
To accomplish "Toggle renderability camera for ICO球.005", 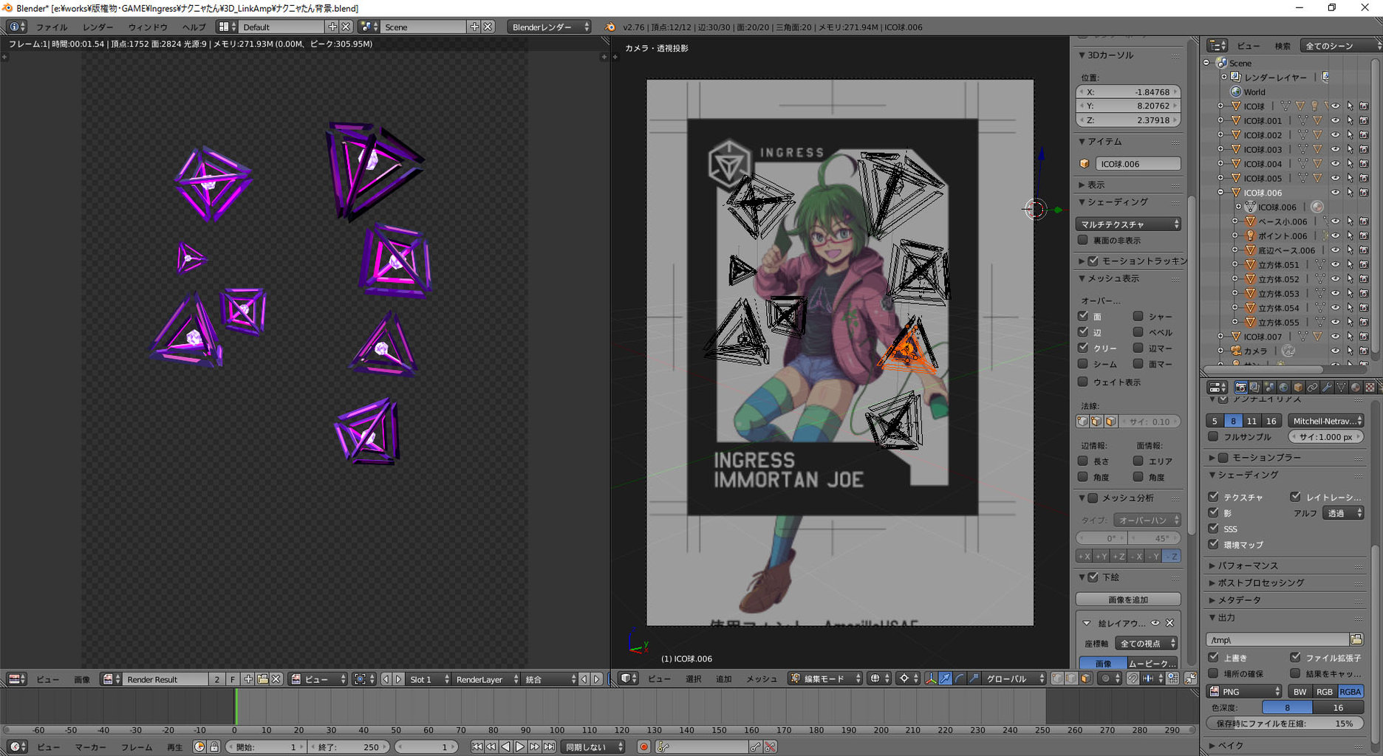I will (x=1364, y=178).
